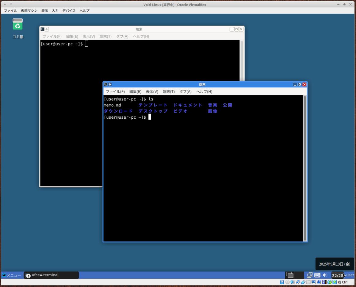Open the VirtualBox title bar dropdown arrow
The height and width of the screenshot is (287, 356).
click(x=5, y=4)
